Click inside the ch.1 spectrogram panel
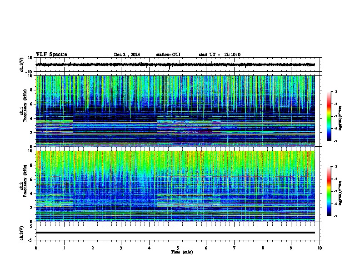 click(x=175, y=111)
